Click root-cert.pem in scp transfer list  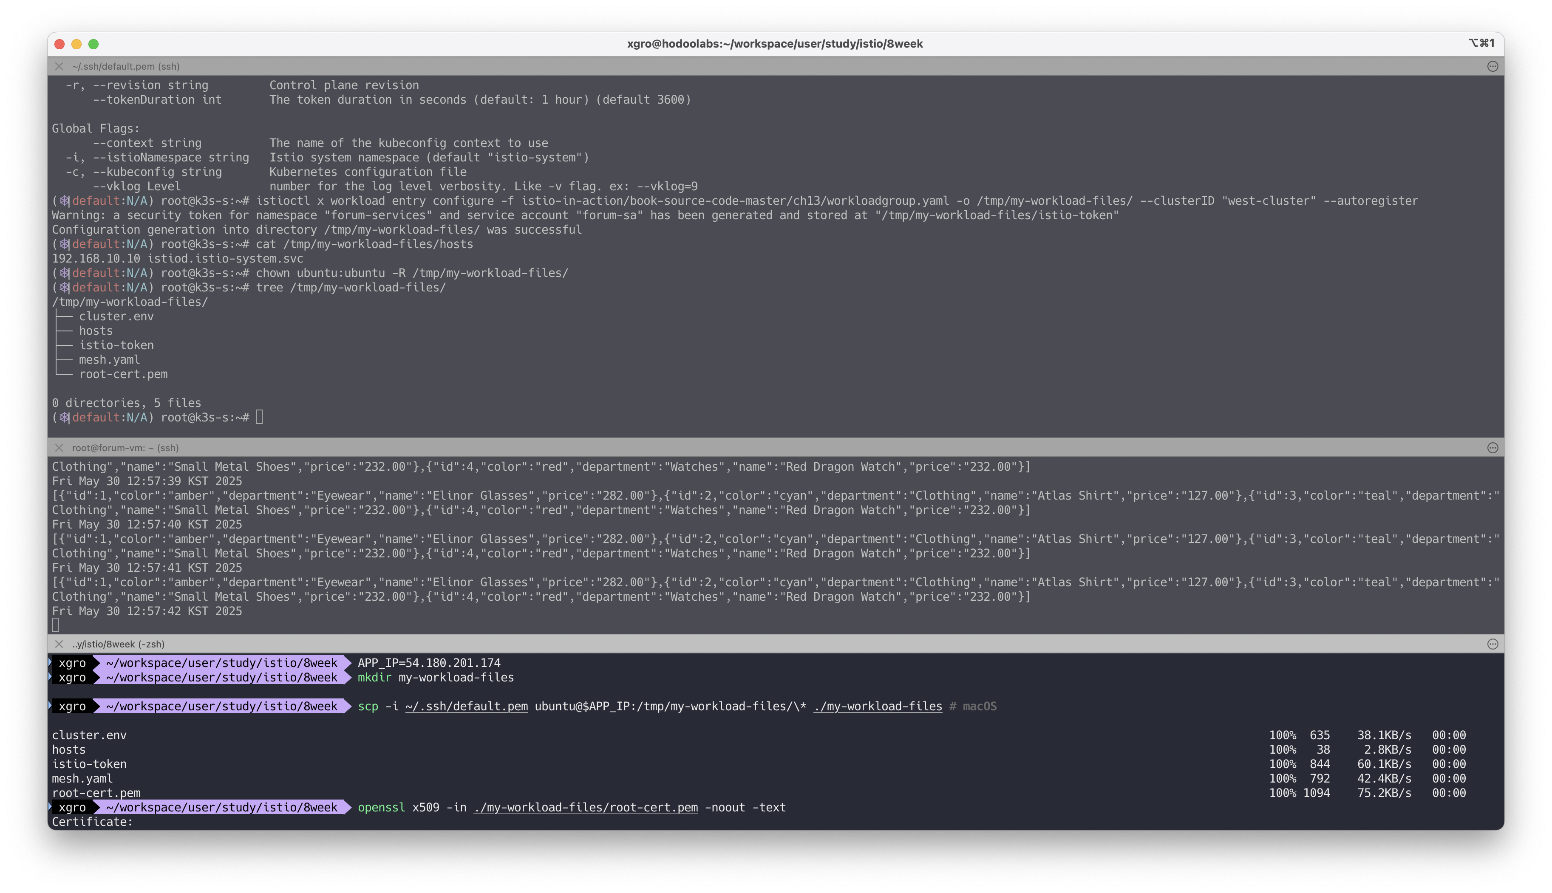point(96,793)
